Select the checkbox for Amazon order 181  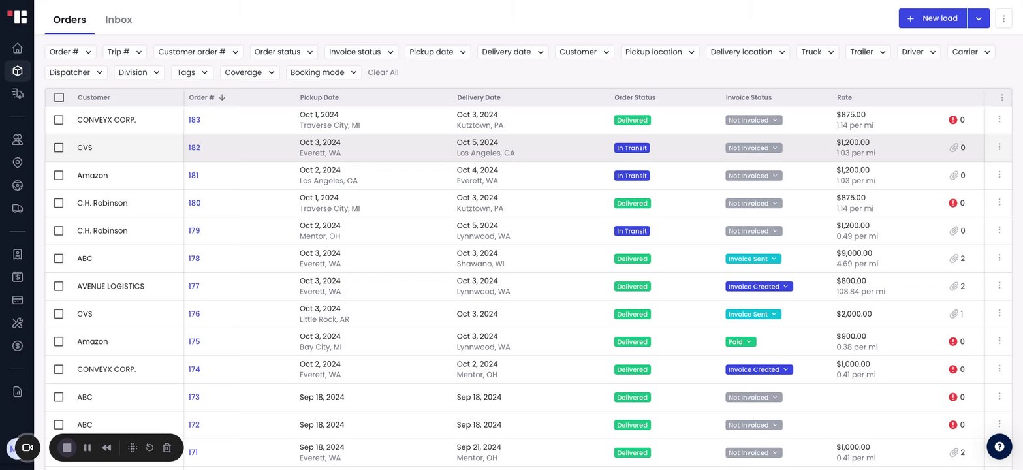click(59, 176)
